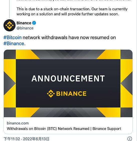Open the #Bitcoin hashtag
Viewport: 137px width, 141px height.
(13, 37)
